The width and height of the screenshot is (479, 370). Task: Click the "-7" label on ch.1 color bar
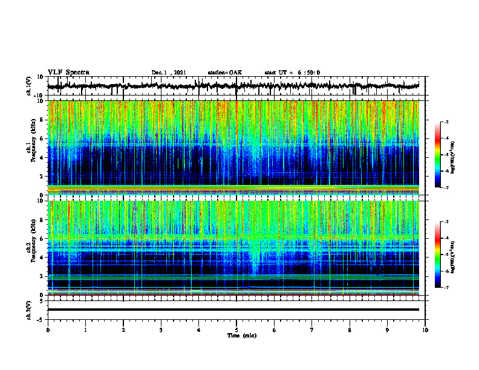pos(446,187)
